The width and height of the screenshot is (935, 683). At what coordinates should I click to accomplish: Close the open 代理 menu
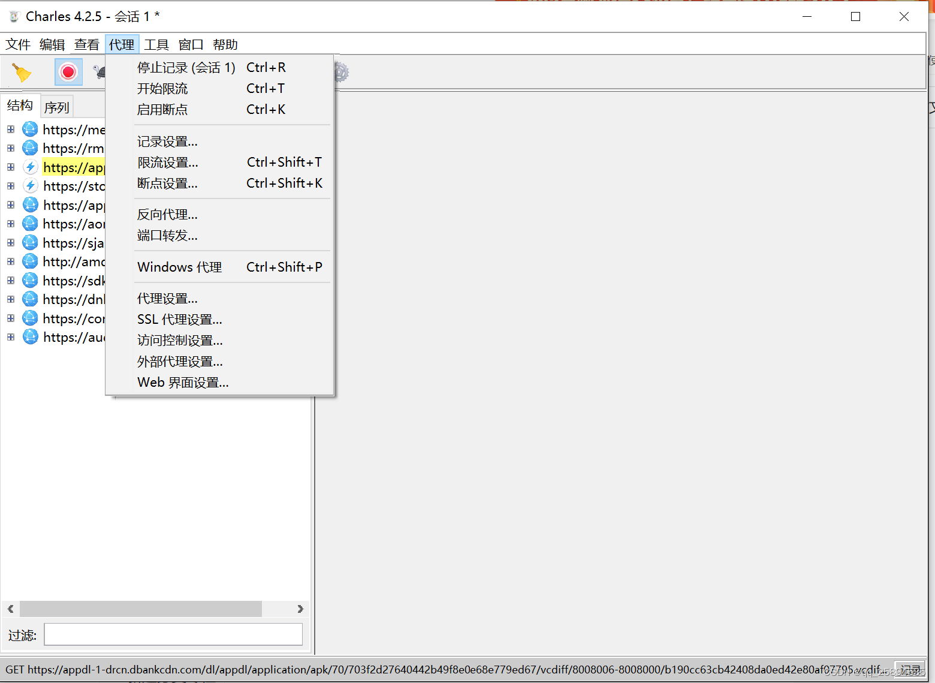coord(122,44)
